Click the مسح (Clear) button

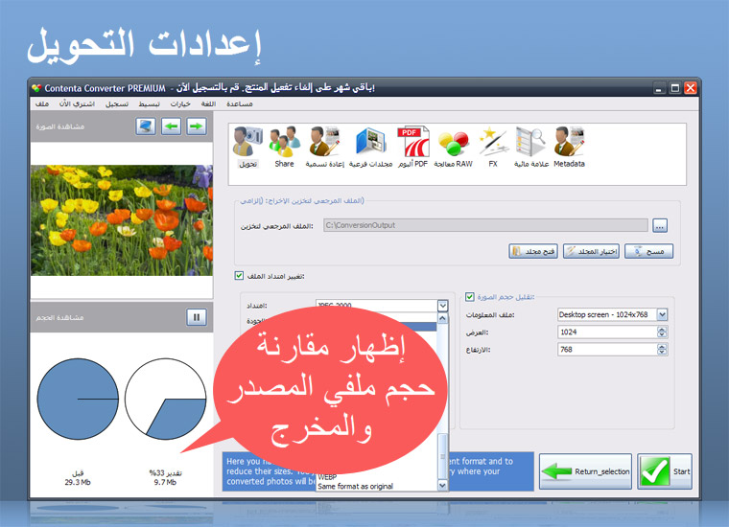[648, 251]
